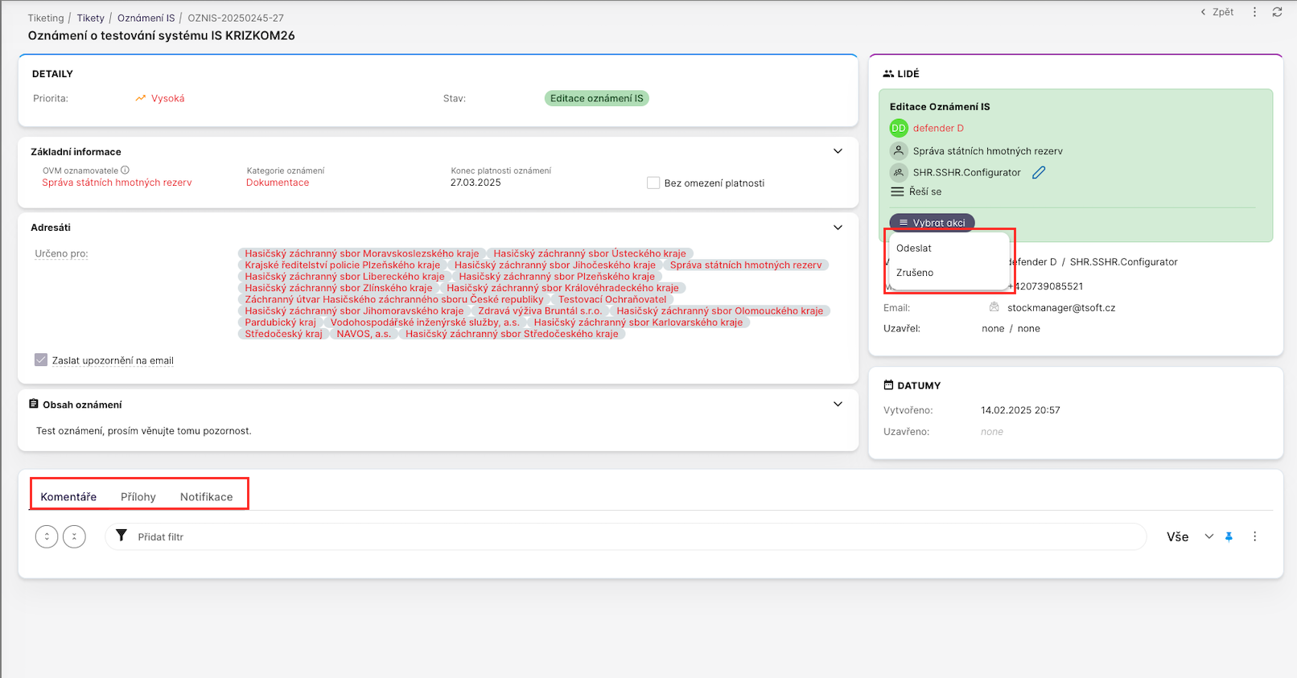Uncheck Zaslat upozornění na email
The image size is (1297, 678).
41,360
